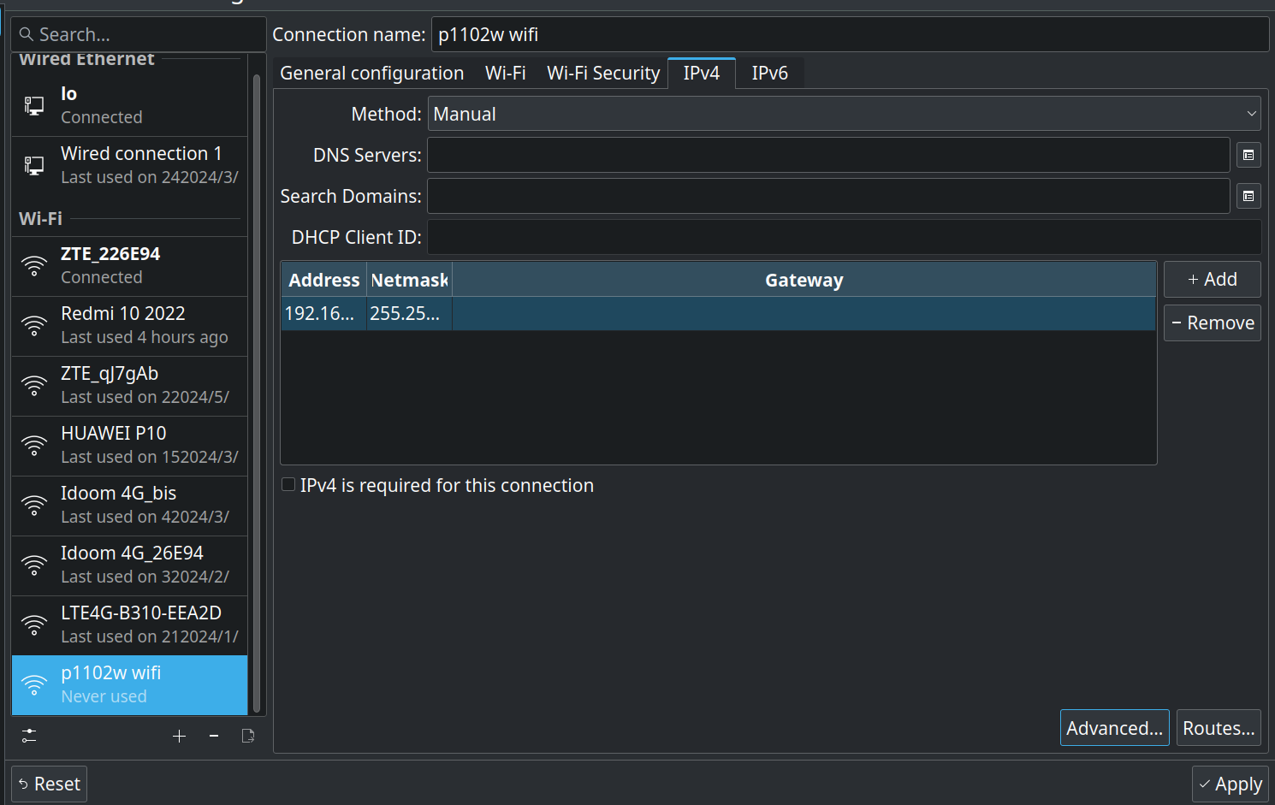Image resolution: width=1275 pixels, height=805 pixels.
Task: Select the 255.25... netmask cell
Action: point(409,313)
